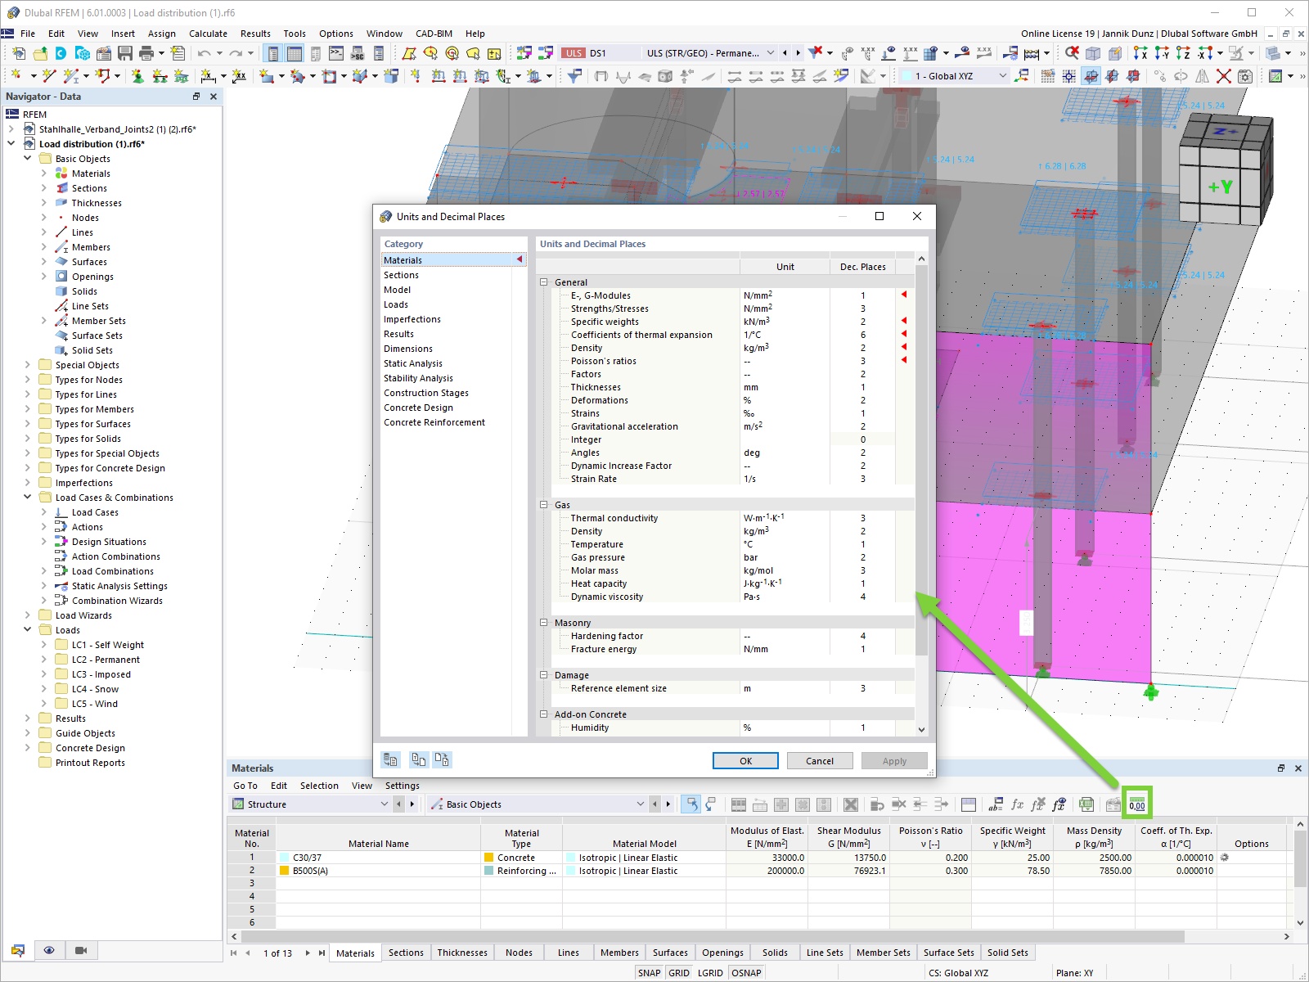Click the save icon in main toolbar
Viewport: 1309px width, 982px height.
click(x=125, y=53)
